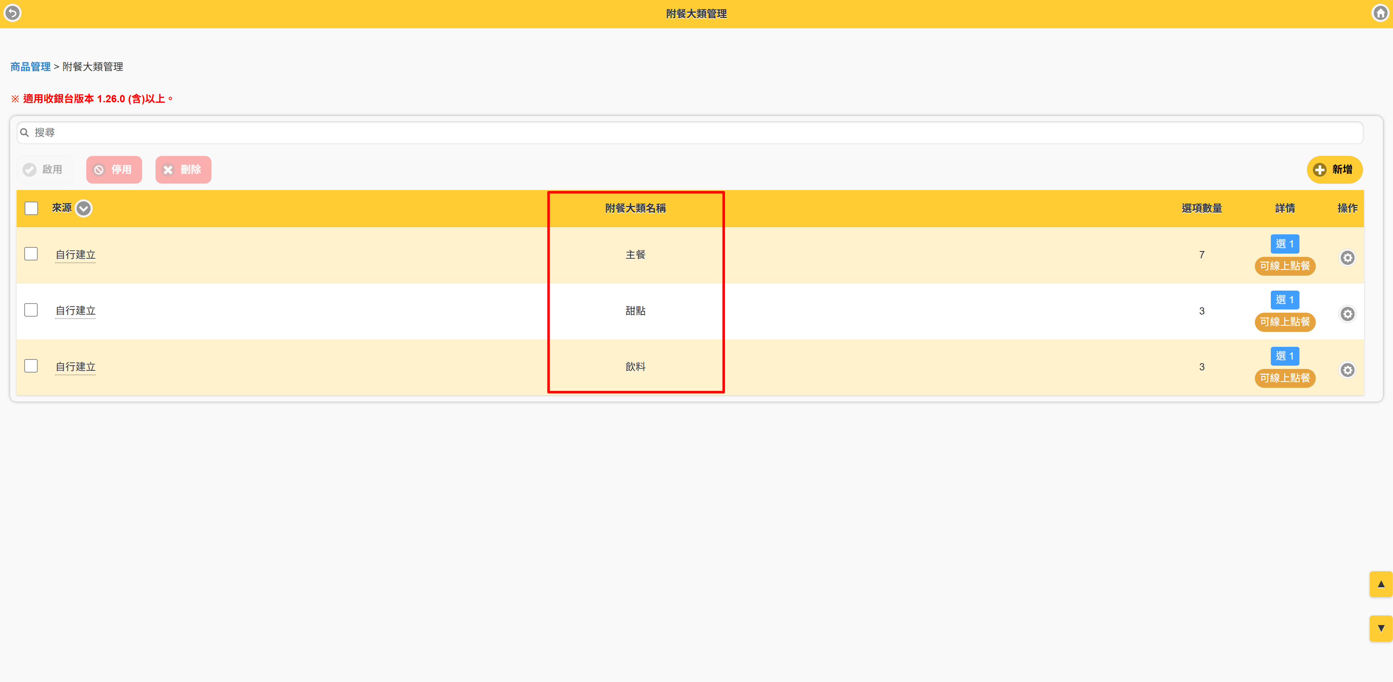Image resolution: width=1393 pixels, height=682 pixels.
Task: Expand the 來源 filter dropdown arrow
Action: (84, 208)
